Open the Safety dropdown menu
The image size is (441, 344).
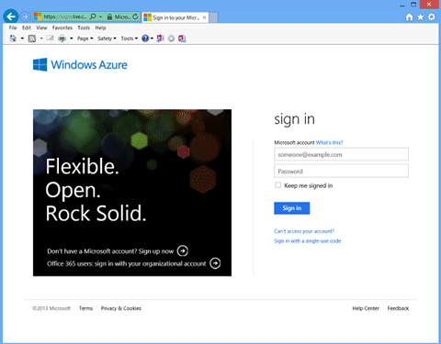tap(107, 39)
